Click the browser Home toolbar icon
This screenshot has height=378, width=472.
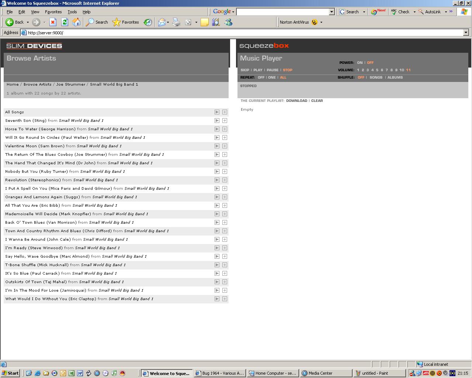[x=76, y=22]
